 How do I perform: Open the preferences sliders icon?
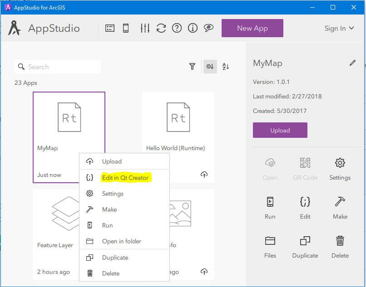click(145, 28)
